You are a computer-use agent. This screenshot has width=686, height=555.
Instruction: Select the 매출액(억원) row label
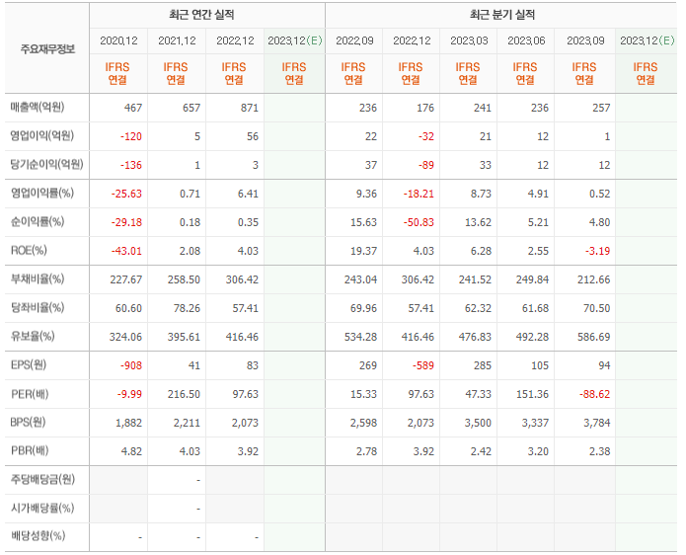coord(38,107)
